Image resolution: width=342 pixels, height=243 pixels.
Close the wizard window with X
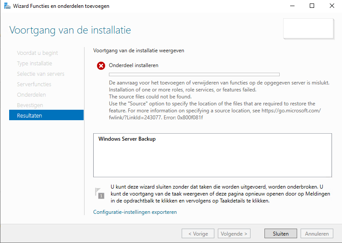click(332, 6)
